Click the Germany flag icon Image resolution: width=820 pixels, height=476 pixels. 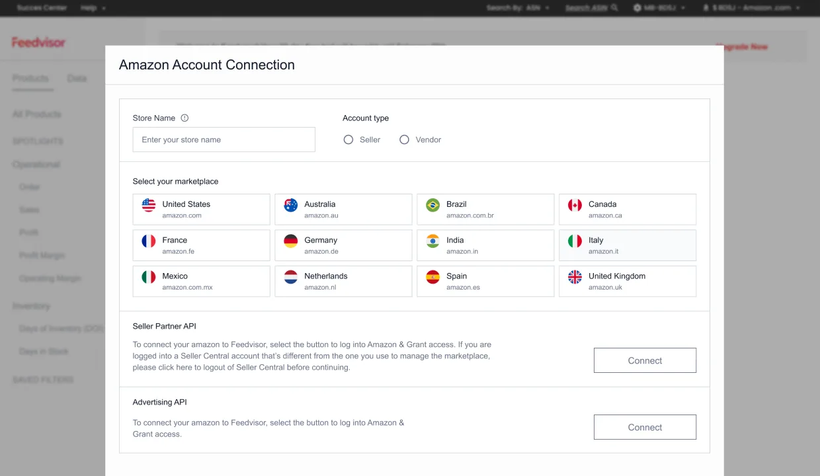pos(291,241)
